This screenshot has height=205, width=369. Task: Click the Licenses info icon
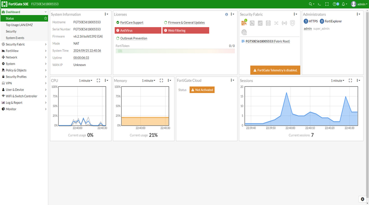pos(227,14)
